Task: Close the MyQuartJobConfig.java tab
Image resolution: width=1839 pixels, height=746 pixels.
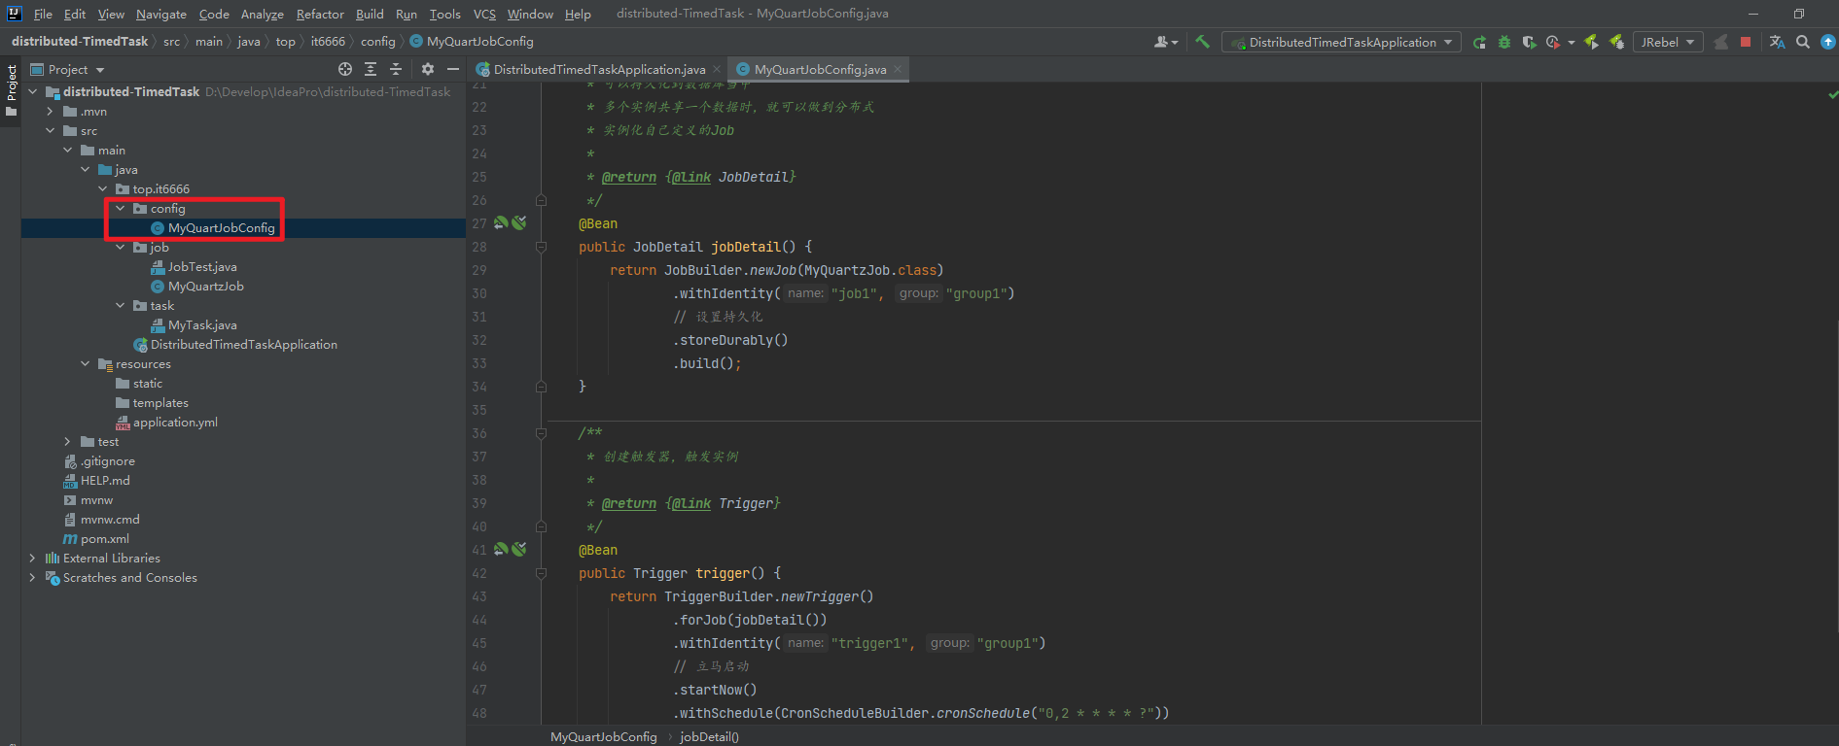Action: pyautogui.click(x=898, y=69)
